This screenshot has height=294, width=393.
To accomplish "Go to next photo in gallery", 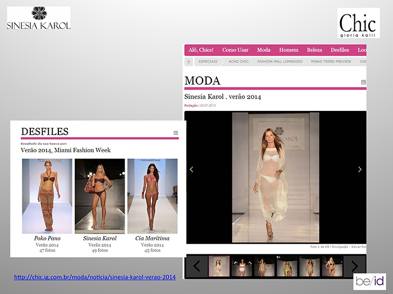I will tap(360, 170).
